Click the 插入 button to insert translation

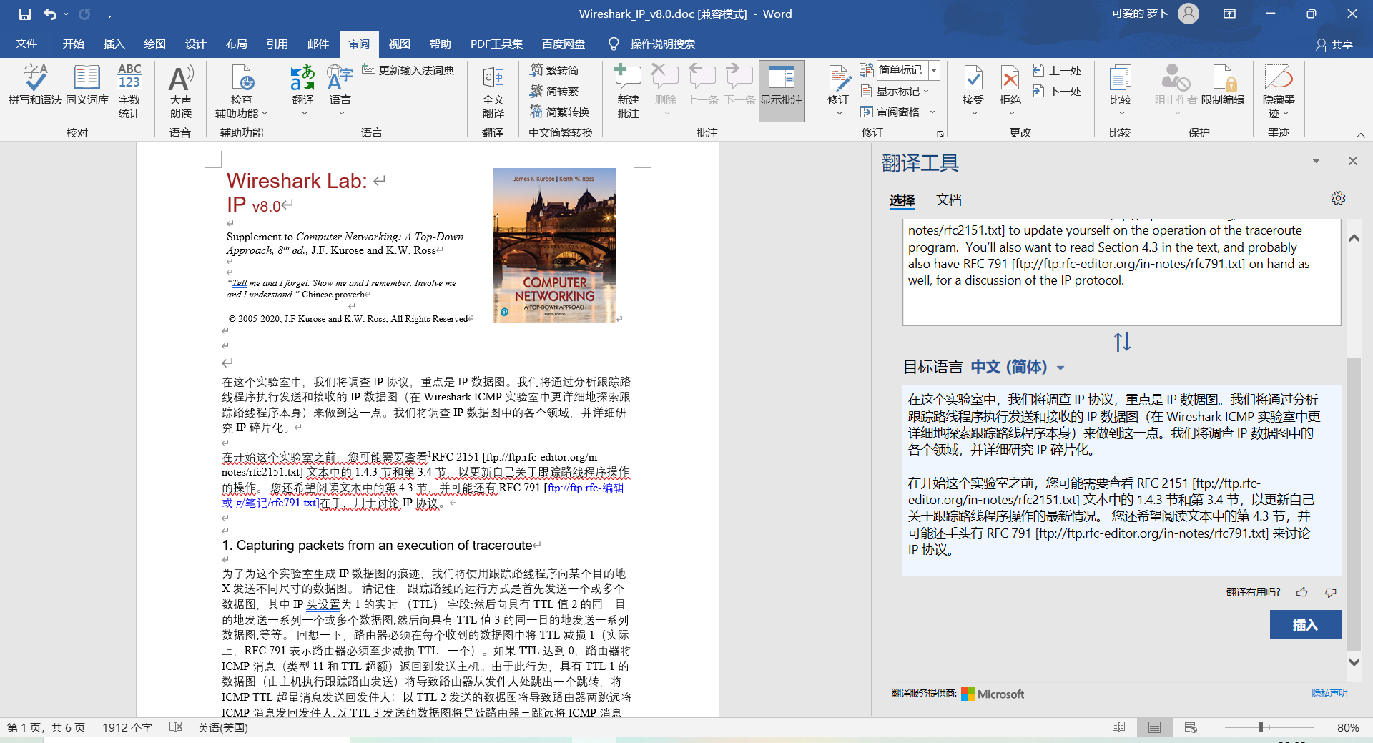(1305, 624)
